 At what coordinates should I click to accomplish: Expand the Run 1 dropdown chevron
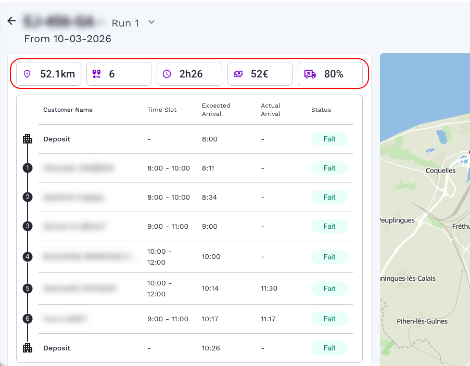point(151,22)
